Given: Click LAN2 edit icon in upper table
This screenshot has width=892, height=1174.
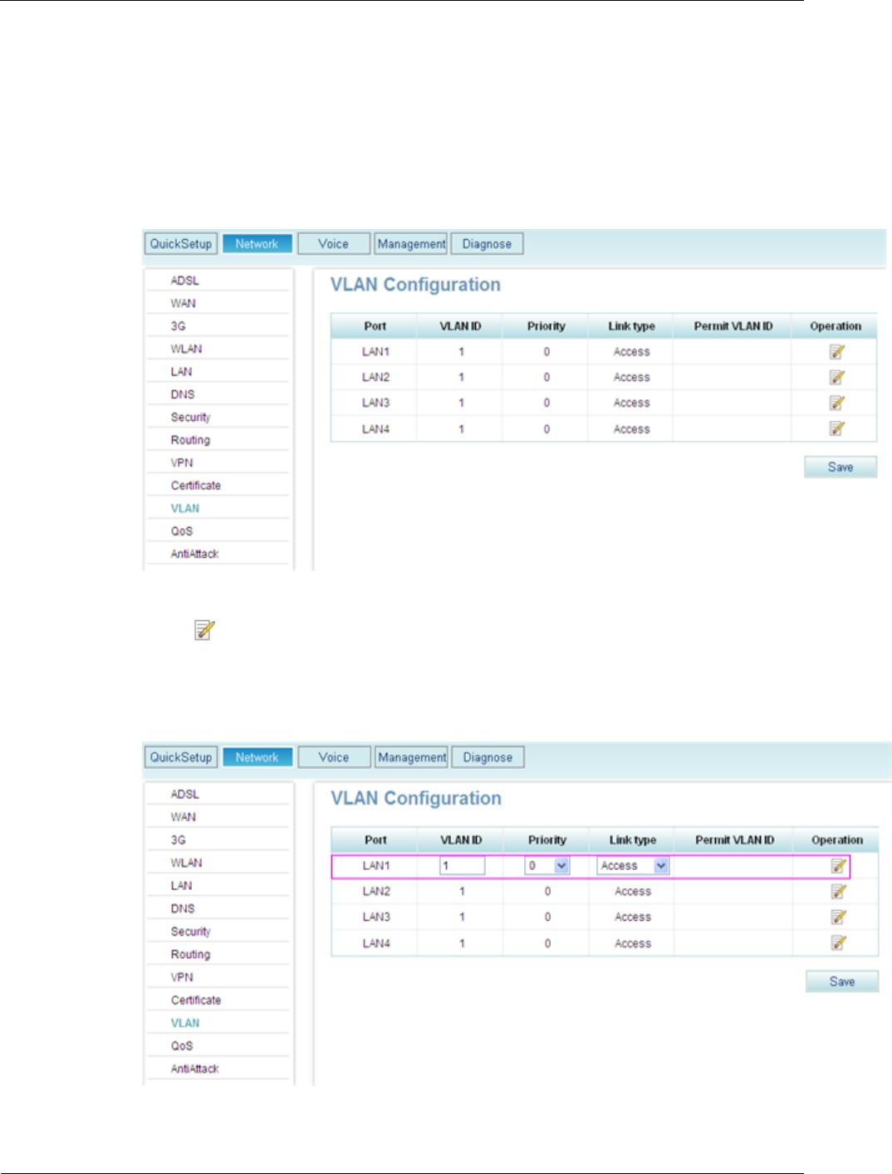Looking at the screenshot, I should coord(837,378).
